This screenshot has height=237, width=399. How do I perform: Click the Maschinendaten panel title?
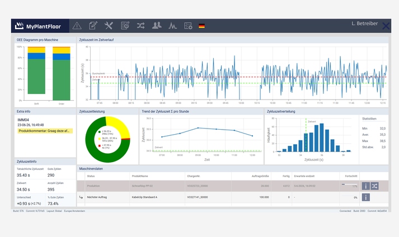[91, 169]
